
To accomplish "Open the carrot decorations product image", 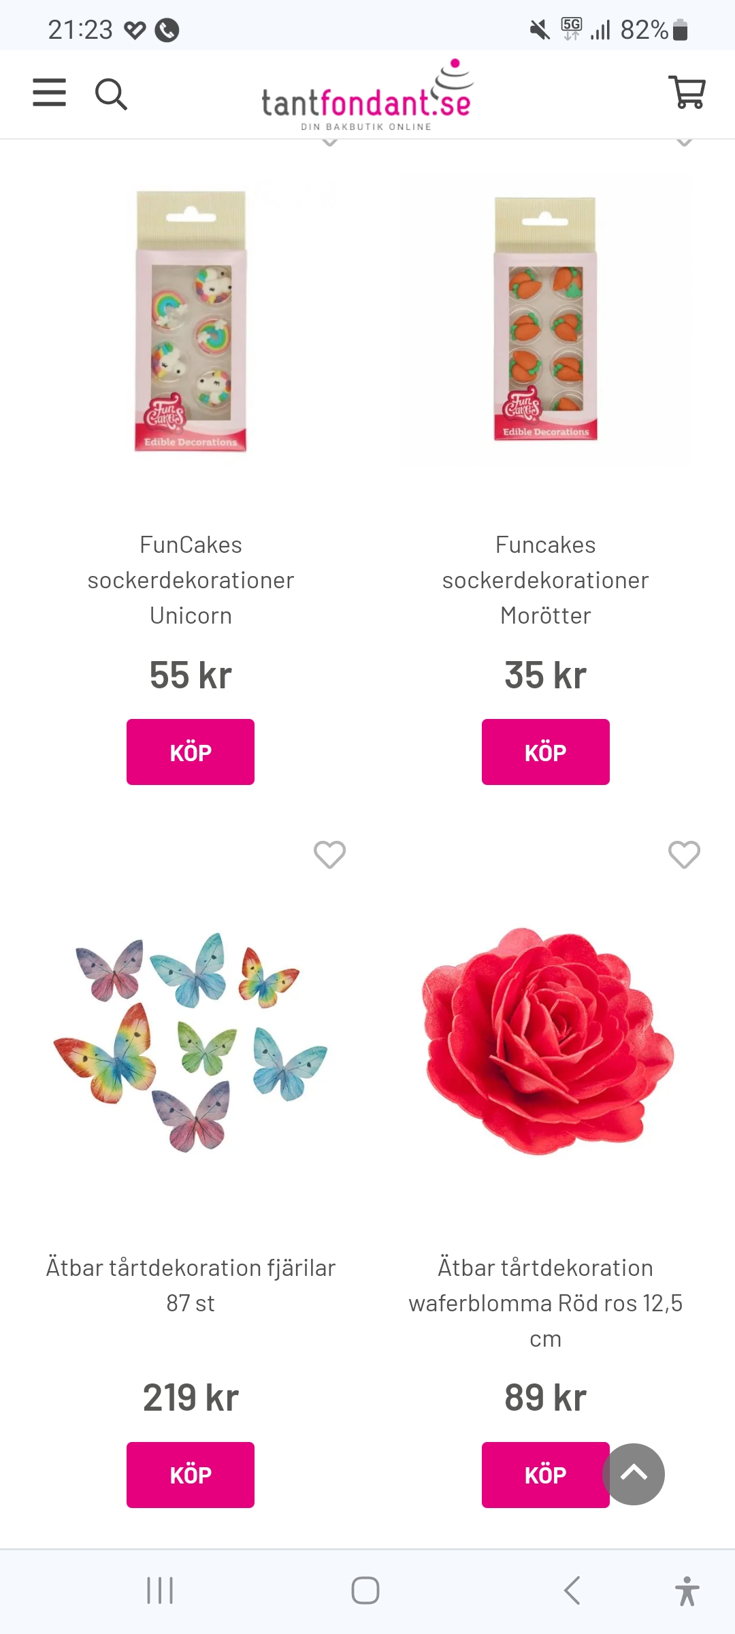I will pos(545,320).
